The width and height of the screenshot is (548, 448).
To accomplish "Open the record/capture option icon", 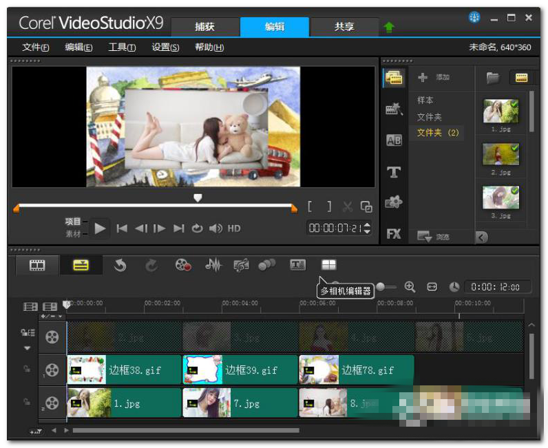I will (183, 265).
